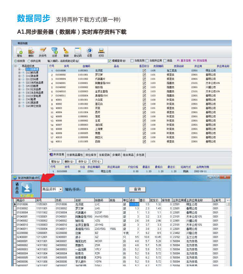Open the 助记码 mnemonic code tool
Image resolution: width=243 pixels, height=274 pixels.
click(78, 52)
